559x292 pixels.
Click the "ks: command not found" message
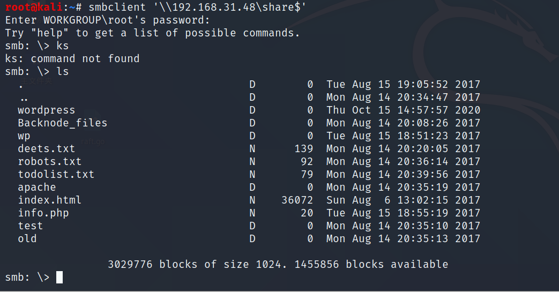pyautogui.click(x=72, y=58)
